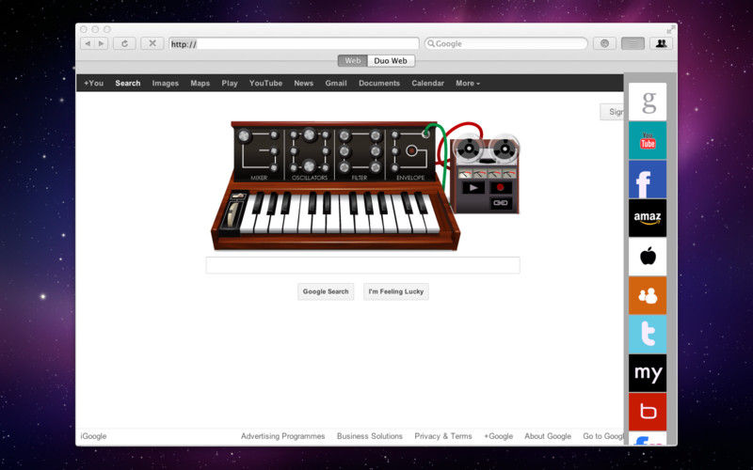
Task: Focus the Google page search box
Action: [362, 265]
